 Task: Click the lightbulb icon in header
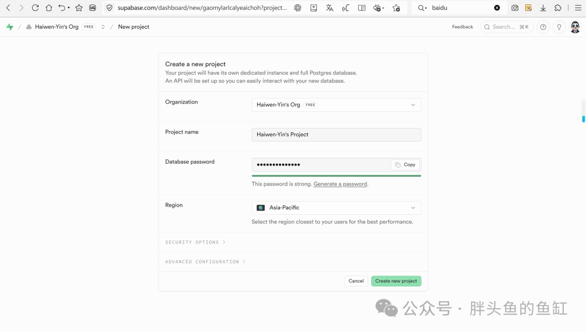559,27
